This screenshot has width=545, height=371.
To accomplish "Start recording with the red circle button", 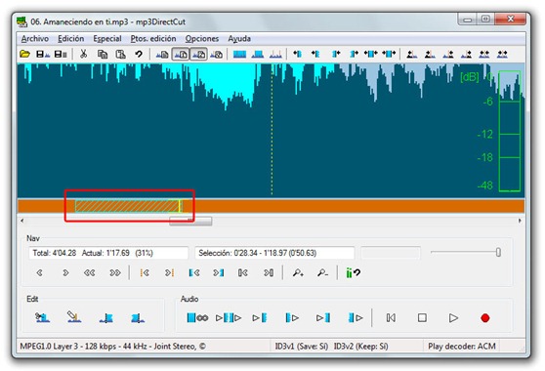I will [484, 318].
